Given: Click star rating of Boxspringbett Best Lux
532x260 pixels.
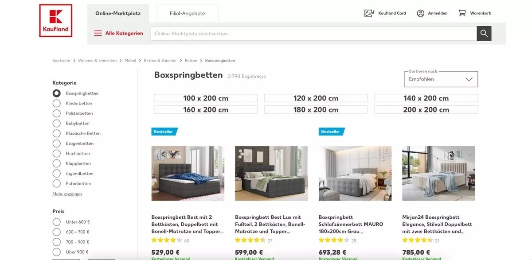Looking at the screenshot, I should 250,240.
